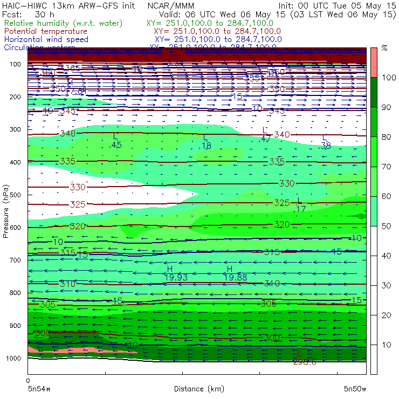Click the "600" pressure axis tick label
Image resolution: width=399 pixels, height=399 pixels.
15,227
